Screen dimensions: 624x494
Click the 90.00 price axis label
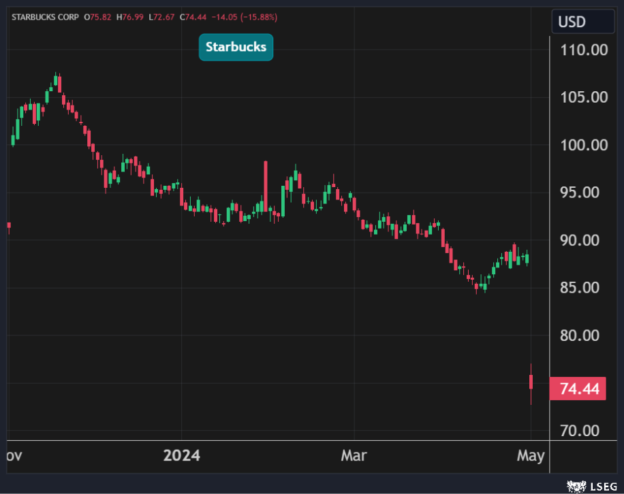583,240
